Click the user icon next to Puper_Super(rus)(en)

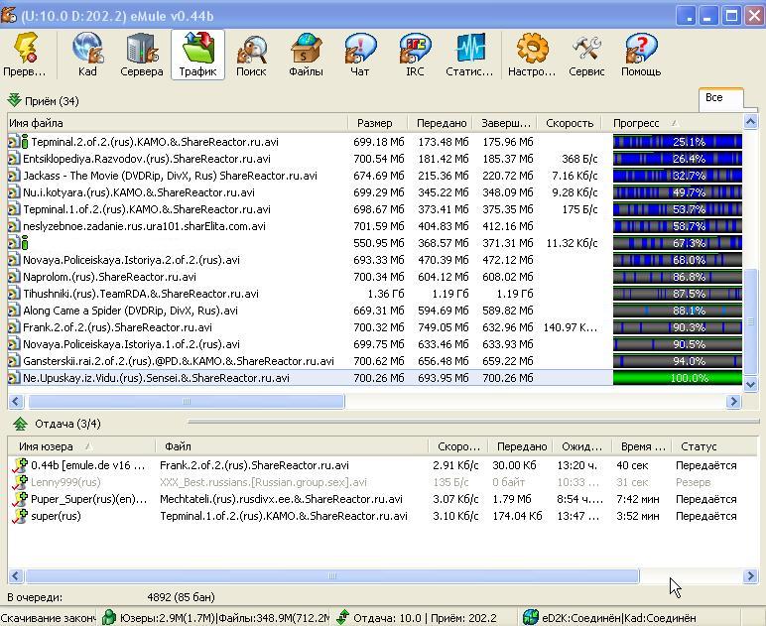[20, 499]
